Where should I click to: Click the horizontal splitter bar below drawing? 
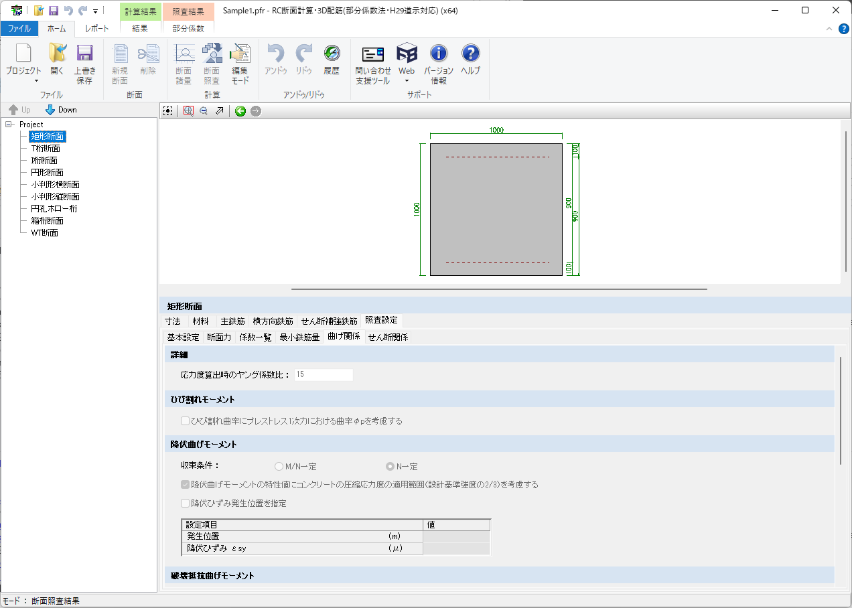coord(500,289)
